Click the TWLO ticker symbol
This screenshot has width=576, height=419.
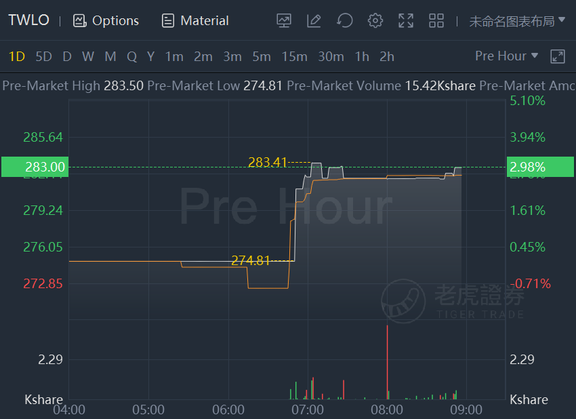pos(28,20)
